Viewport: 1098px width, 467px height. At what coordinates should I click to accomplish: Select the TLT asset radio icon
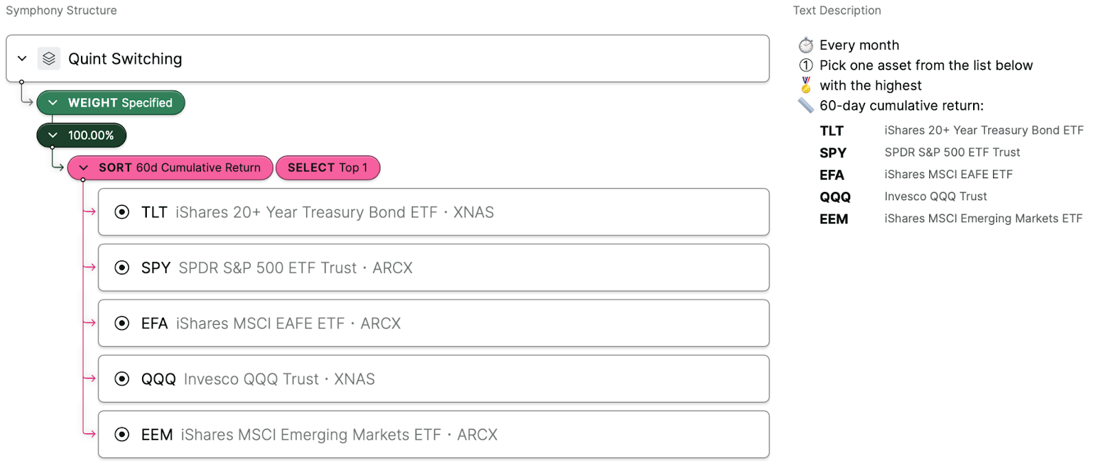122,212
